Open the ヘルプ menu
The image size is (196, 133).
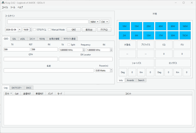tap(20, 7)
